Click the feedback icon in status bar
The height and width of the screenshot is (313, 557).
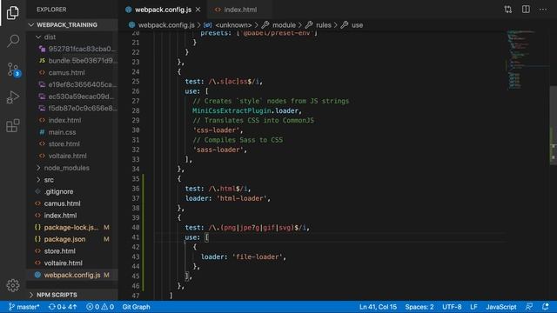click(x=529, y=307)
